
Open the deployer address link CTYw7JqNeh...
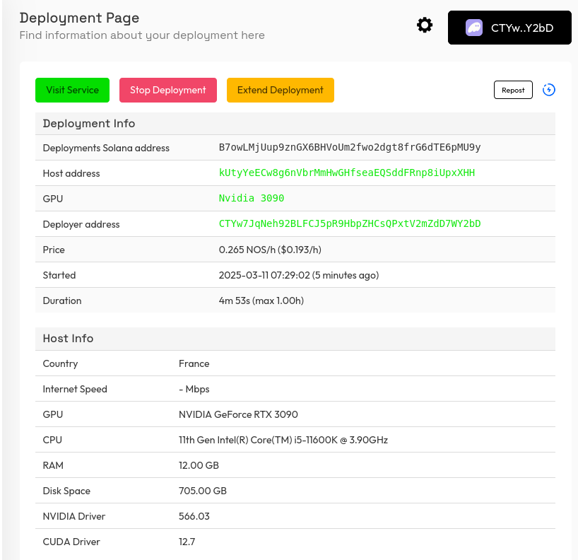pyautogui.click(x=350, y=223)
